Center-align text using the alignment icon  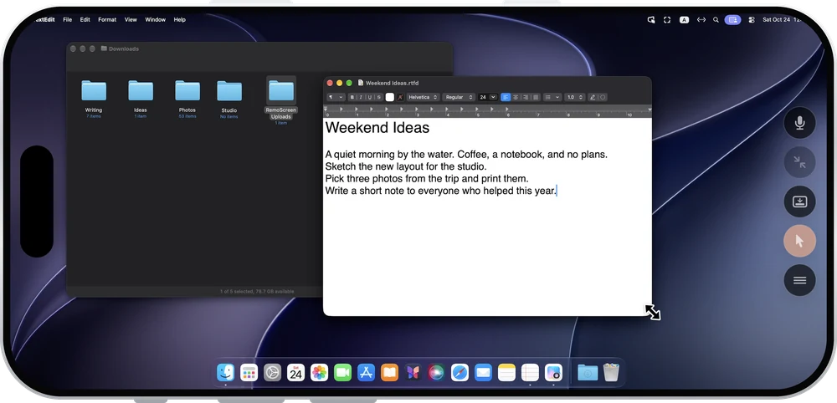(516, 97)
